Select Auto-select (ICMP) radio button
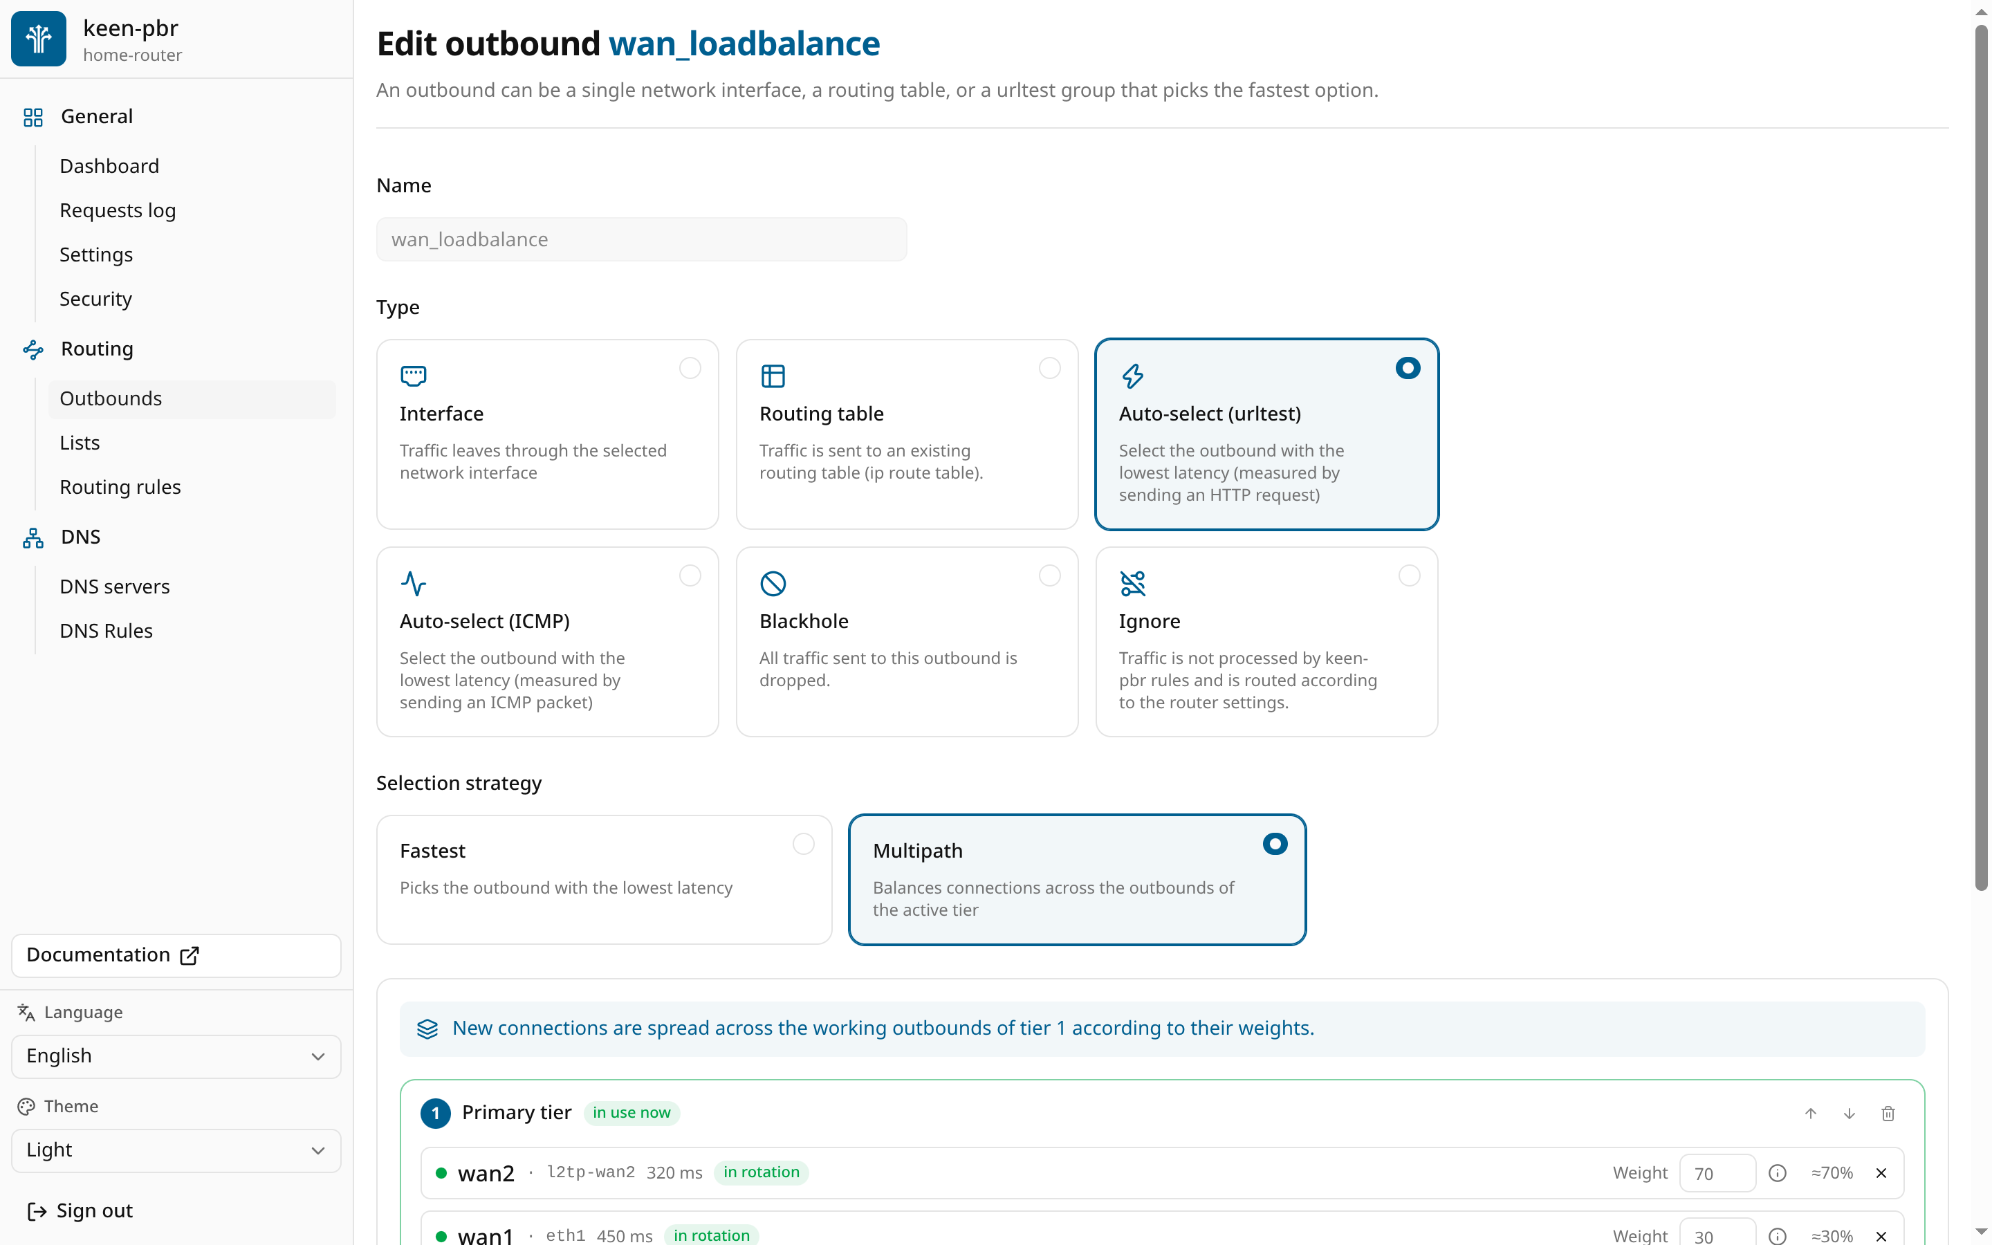Image resolution: width=1992 pixels, height=1245 pixels. coord(690,575)
